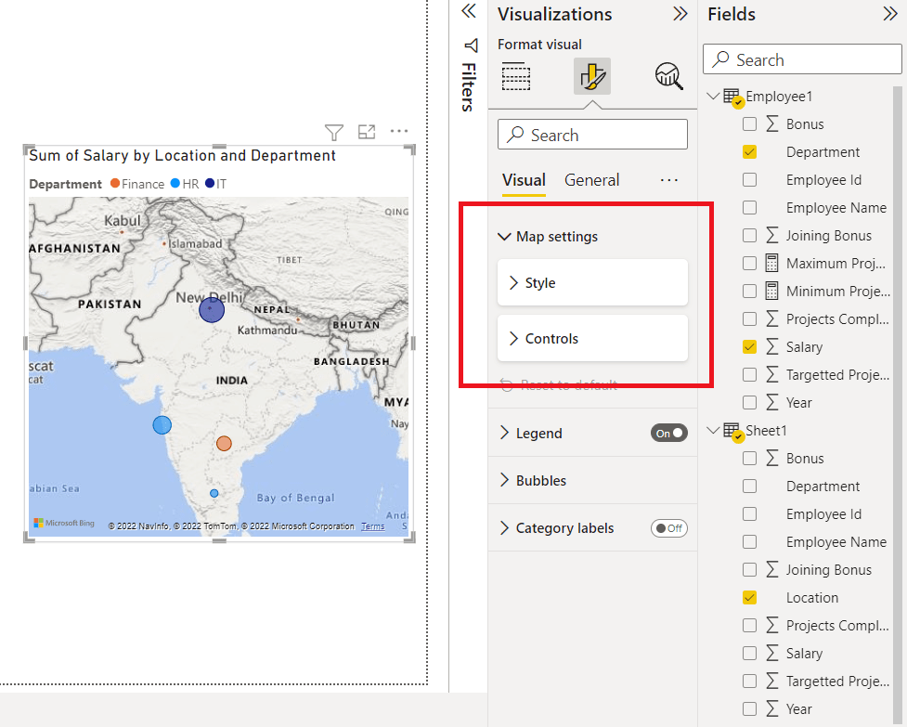907x727 pixels.
Task: Click the IT dark blue legend dot
Action: [210, 183]
